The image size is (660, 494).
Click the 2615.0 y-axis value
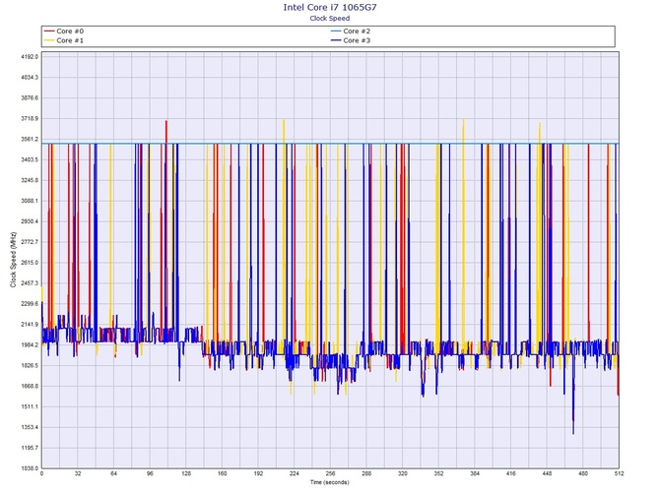pyautogui.click(x=30, y=263)
